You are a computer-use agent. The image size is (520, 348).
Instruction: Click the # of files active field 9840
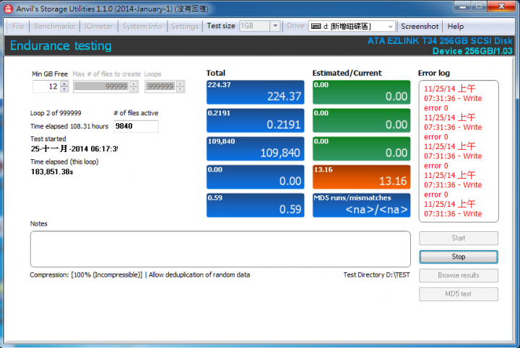tap(136, 126)
